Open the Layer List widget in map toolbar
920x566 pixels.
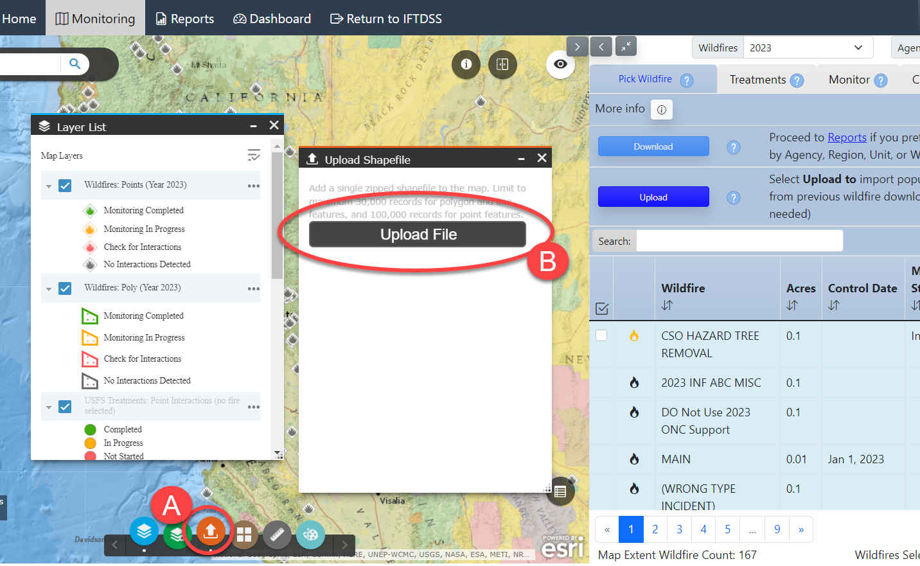tap(145, 531)
